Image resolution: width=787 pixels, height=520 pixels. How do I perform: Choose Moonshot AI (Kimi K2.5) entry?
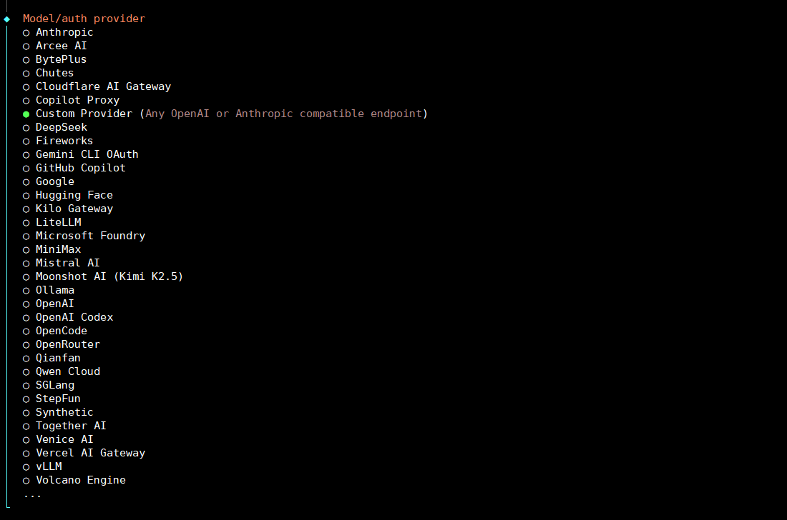(109, 276)
